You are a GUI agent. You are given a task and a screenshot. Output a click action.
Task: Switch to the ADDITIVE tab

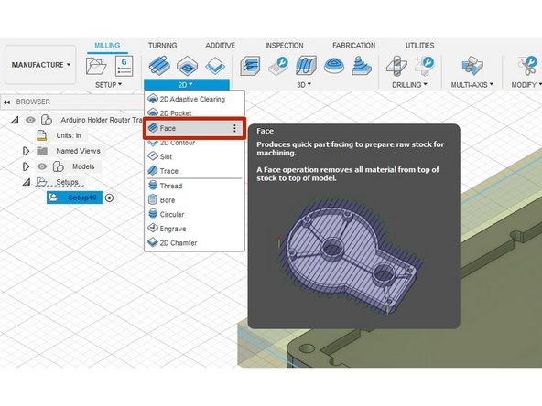(220, 46)
